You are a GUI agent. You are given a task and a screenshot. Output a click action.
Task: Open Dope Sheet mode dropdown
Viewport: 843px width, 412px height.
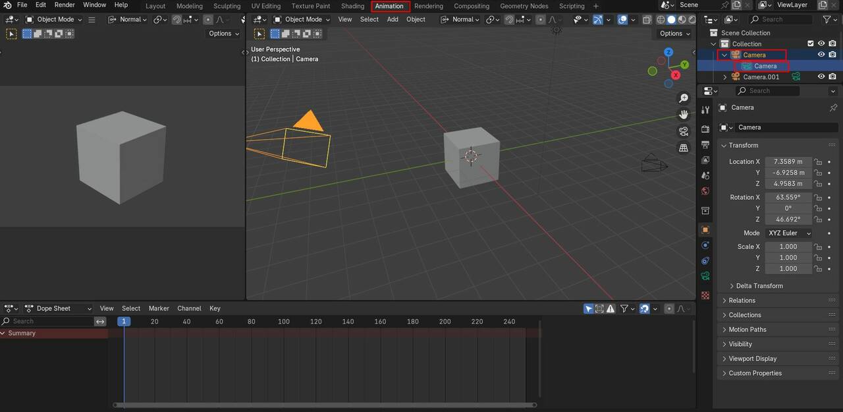tap(57, 309)
